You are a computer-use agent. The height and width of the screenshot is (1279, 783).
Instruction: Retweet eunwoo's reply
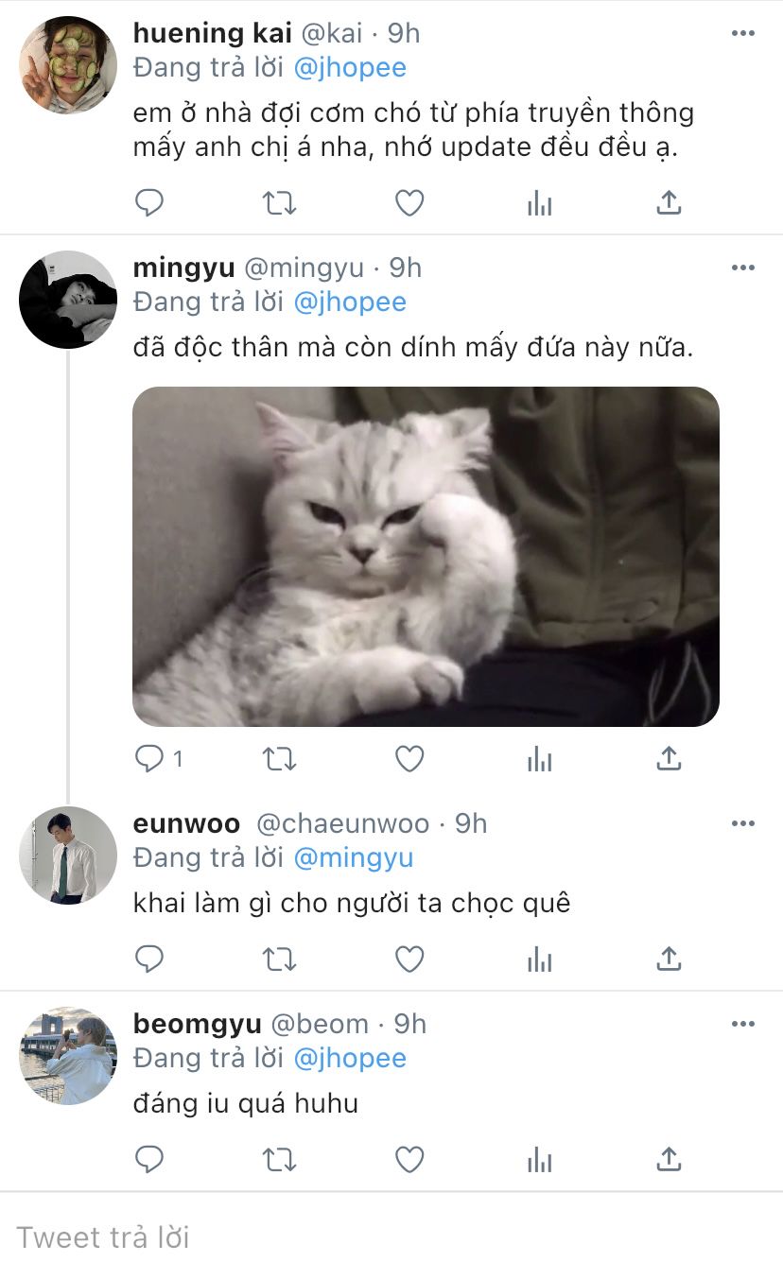[279, 959]
